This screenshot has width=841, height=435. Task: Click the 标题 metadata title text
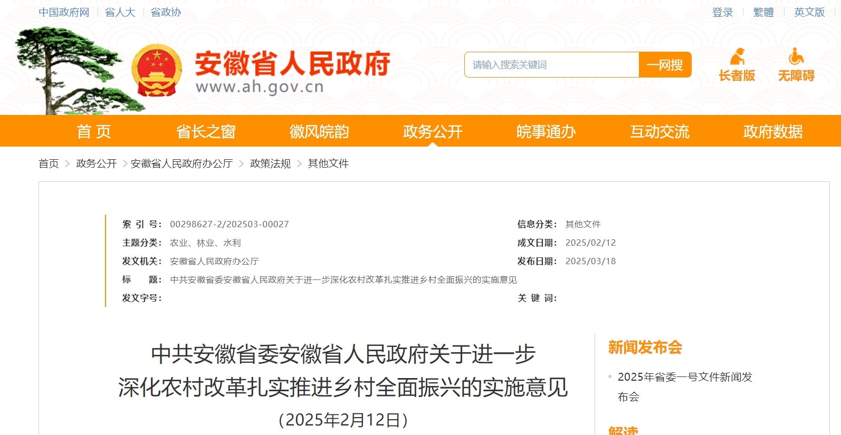(x=343, y=279)
